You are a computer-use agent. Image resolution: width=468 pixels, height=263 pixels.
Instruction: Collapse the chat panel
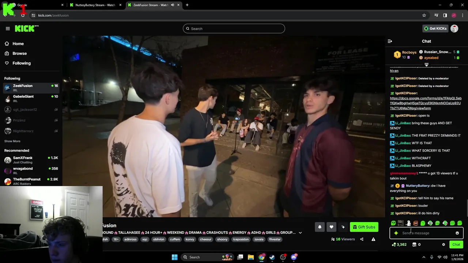(x=390, y=41)
